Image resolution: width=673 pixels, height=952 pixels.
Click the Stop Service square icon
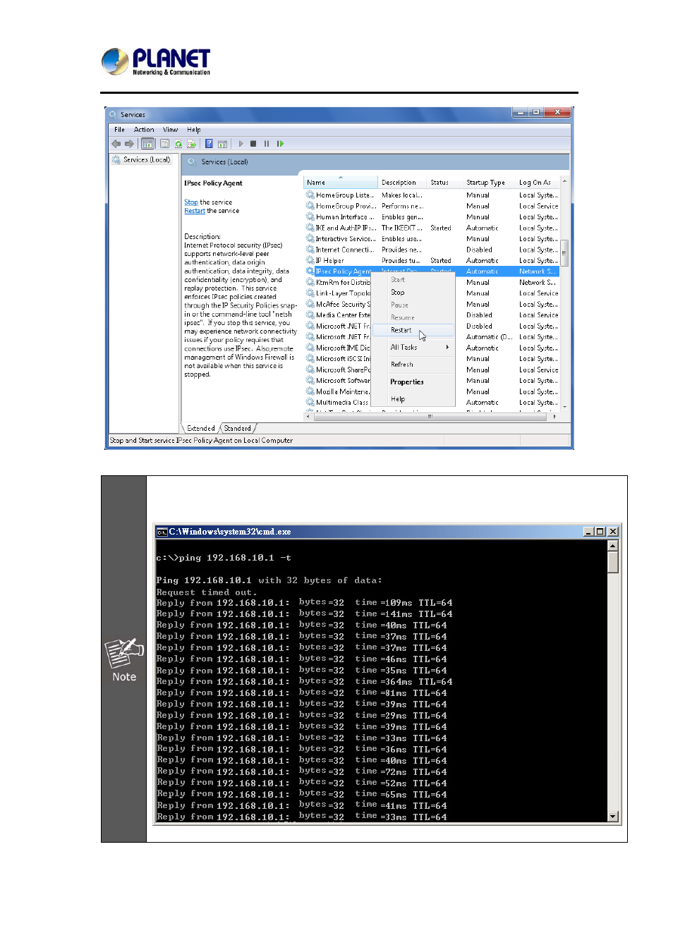[253, 144]
